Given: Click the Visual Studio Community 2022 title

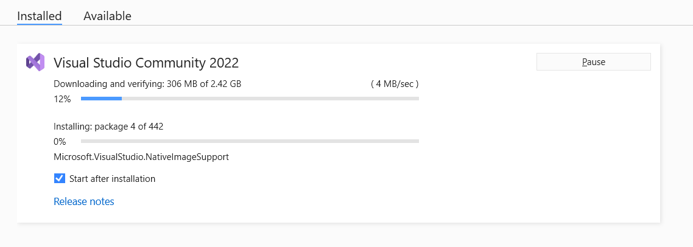Looking at the screenshot, I should [x=146, y=63].
